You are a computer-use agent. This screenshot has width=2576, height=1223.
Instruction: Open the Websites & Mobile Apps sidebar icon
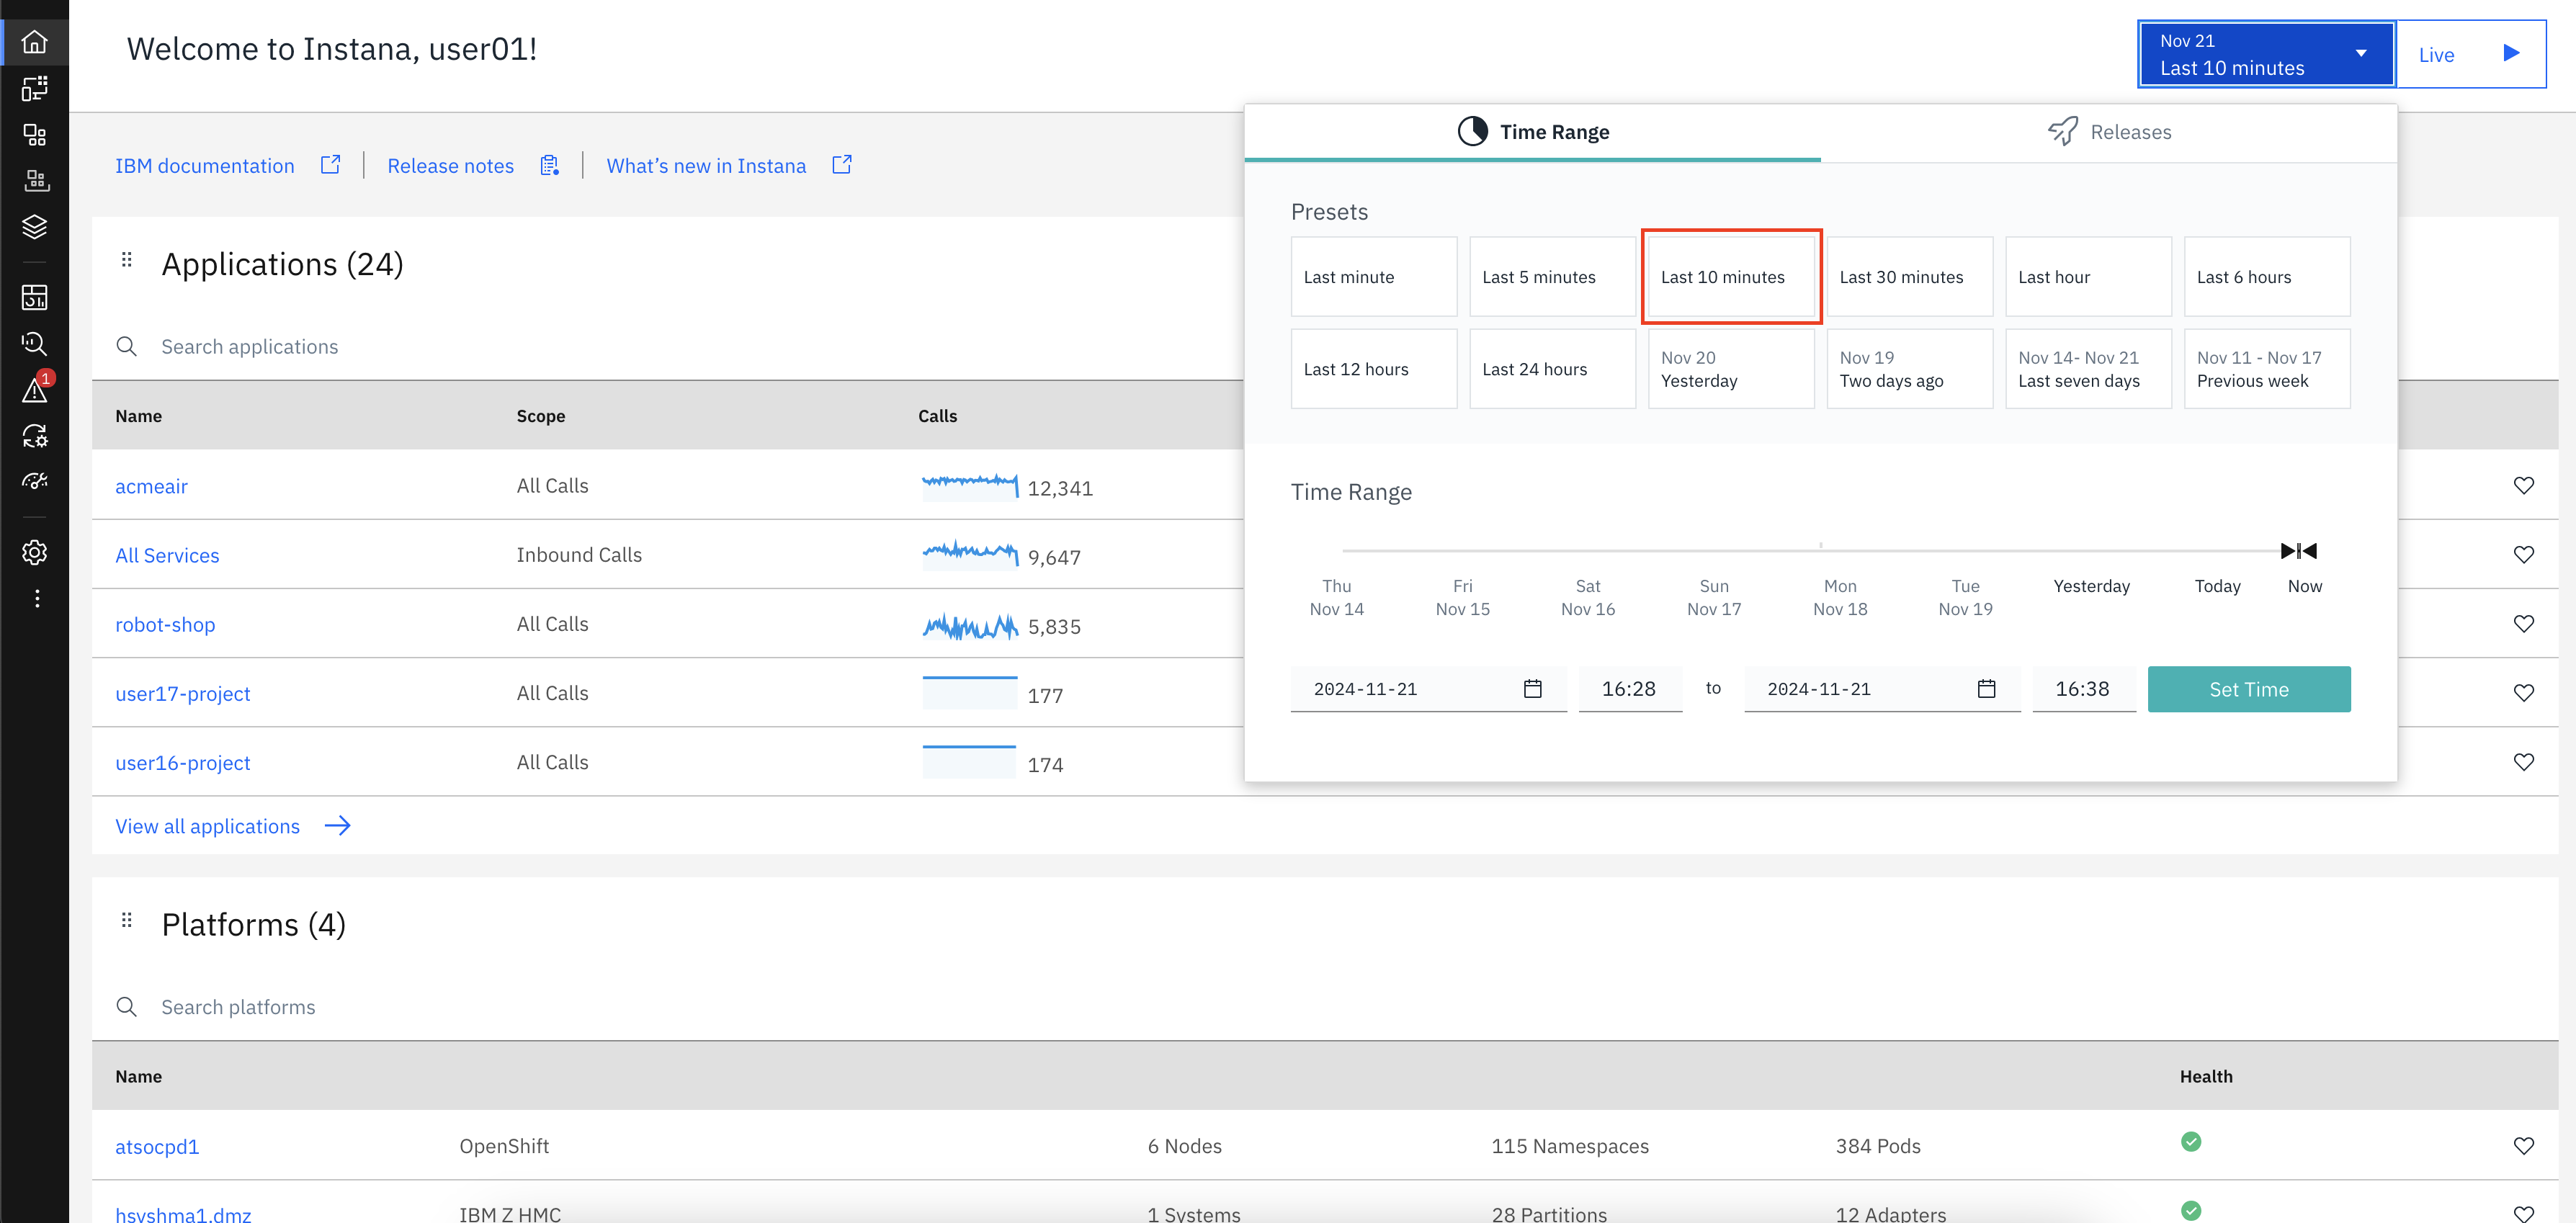point(35,89)
